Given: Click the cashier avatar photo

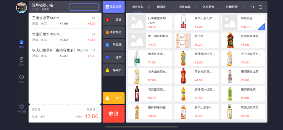Looking at the screenshot, I should (x=21, y=8).
